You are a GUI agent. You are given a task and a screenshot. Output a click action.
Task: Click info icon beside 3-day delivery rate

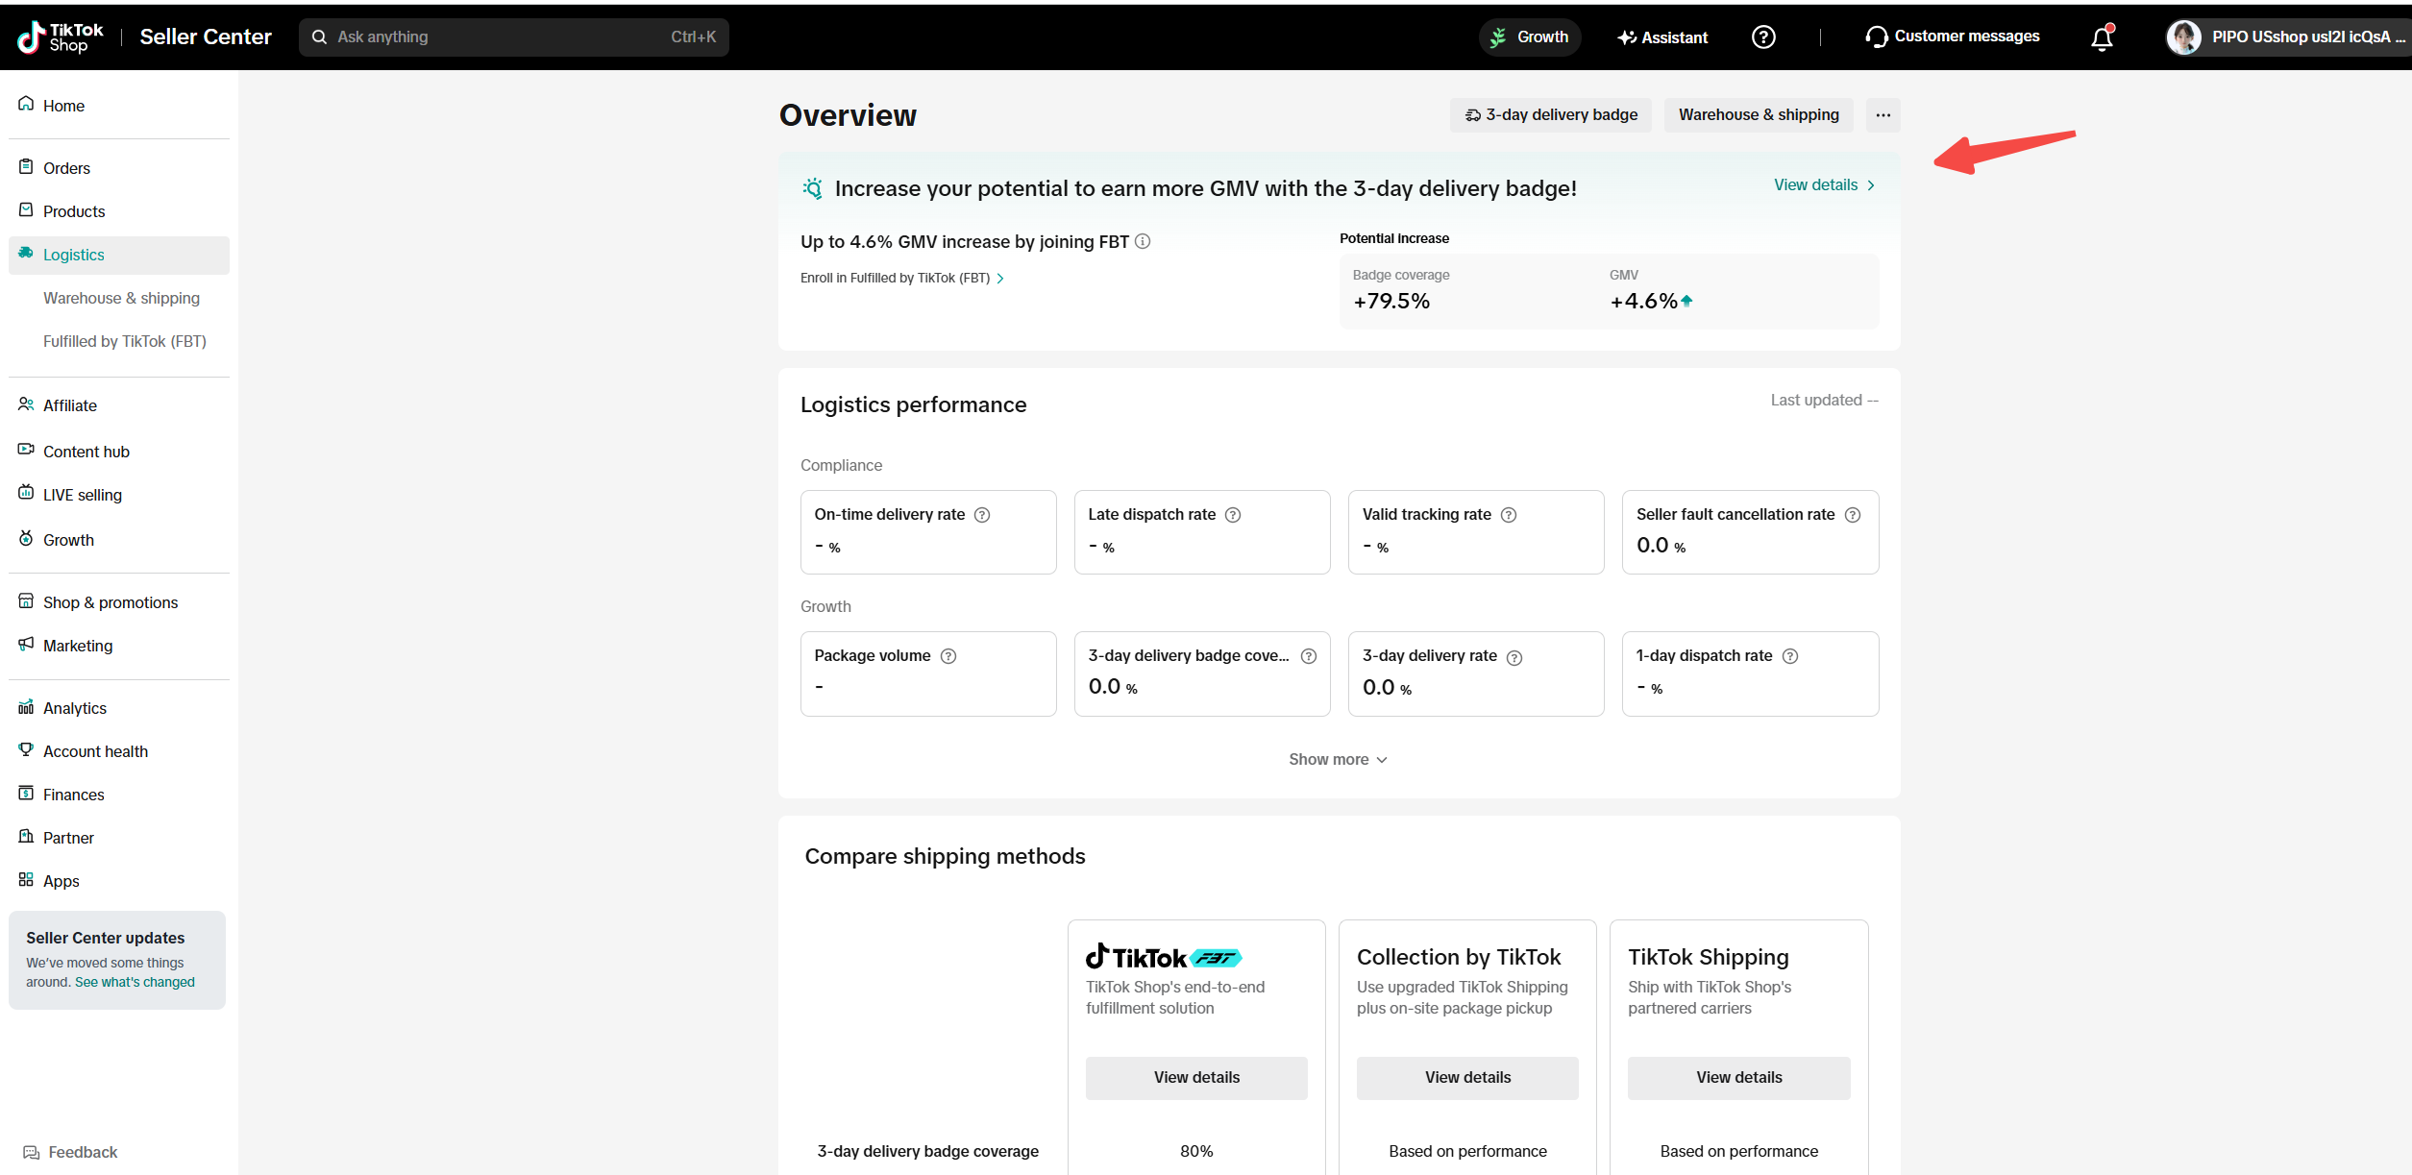tap(1514, 657)
